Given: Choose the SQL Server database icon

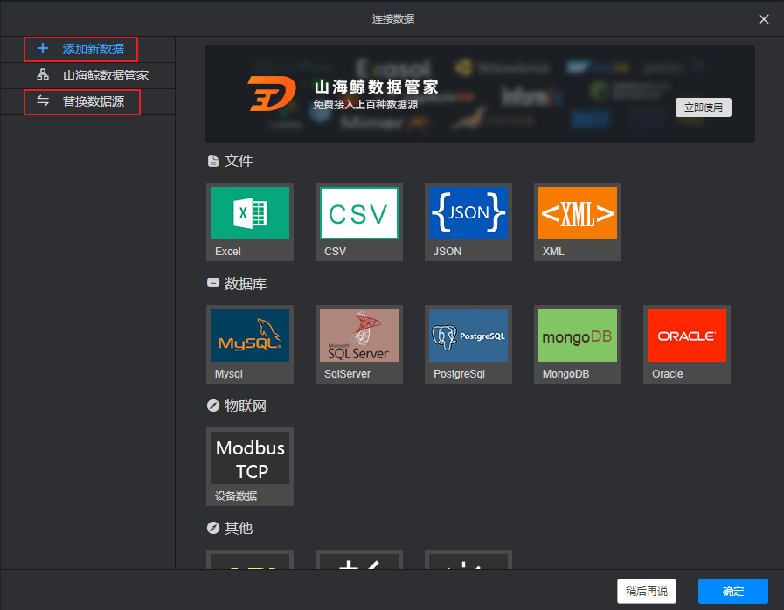Looking at the screenshot, I should [x=359, y=336].
